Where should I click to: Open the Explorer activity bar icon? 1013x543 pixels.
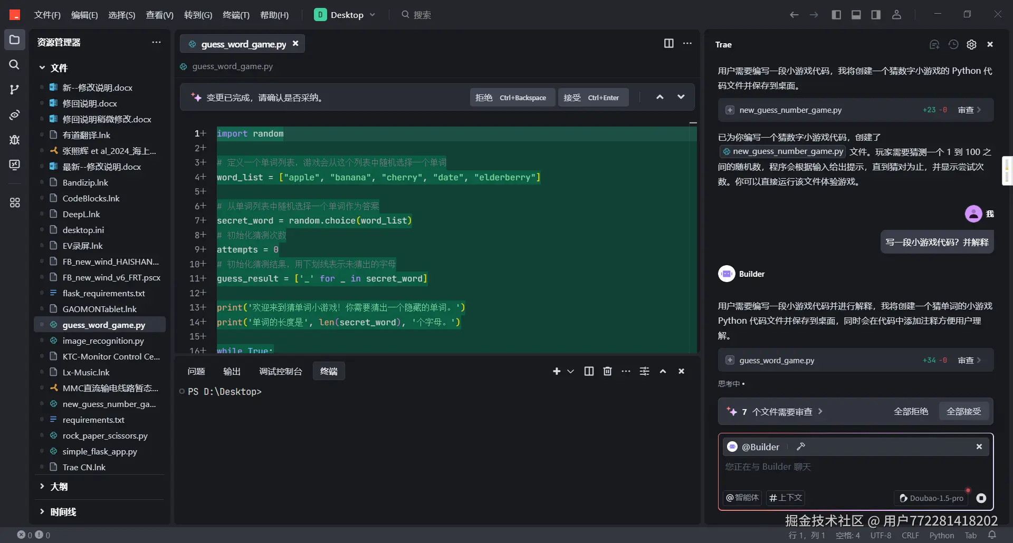point(15,40)
